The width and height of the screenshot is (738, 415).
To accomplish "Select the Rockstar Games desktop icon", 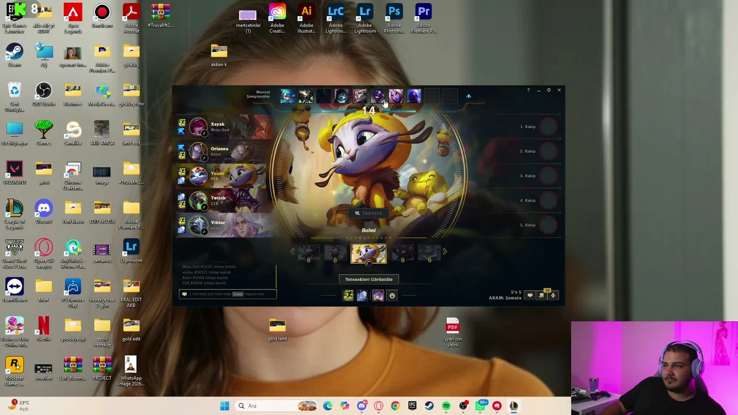I will click(14, 372).
